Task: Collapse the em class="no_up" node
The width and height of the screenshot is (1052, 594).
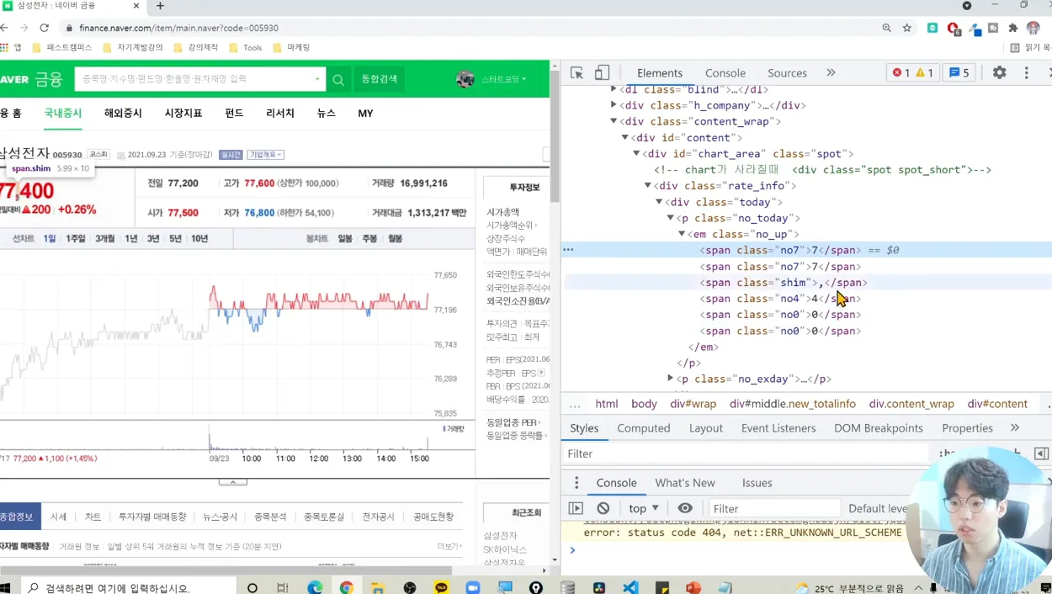Action: tap(682, 234)
